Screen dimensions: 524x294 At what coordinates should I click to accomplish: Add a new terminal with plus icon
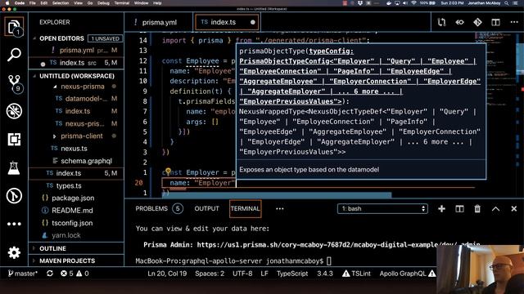[441, 209]
